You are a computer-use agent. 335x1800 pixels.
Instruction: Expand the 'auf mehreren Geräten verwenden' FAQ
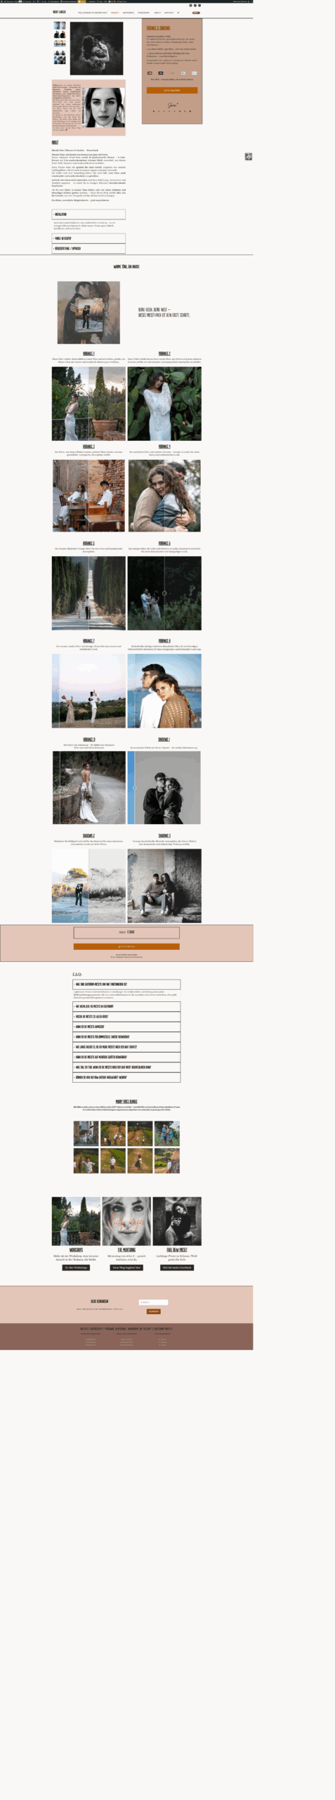point(126,1057)
